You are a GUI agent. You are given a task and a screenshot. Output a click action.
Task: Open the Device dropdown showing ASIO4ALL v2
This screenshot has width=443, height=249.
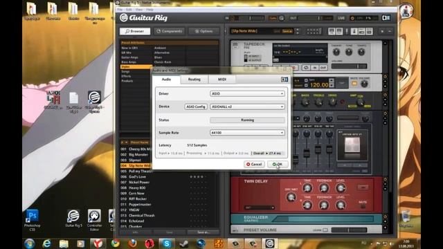pos(247,107)
